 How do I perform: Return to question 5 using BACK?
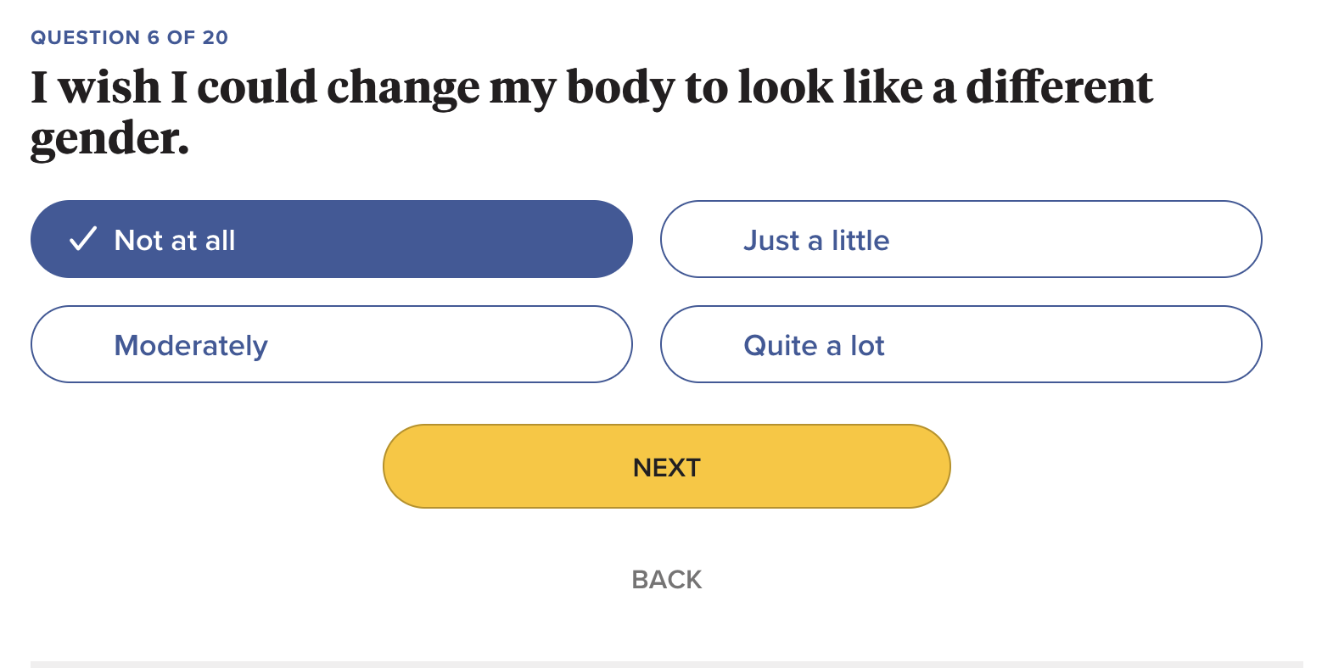tap(666, 580)
